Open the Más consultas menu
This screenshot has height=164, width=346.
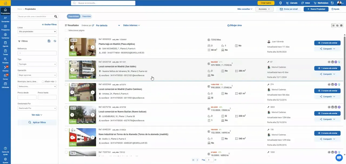(245, 9)
